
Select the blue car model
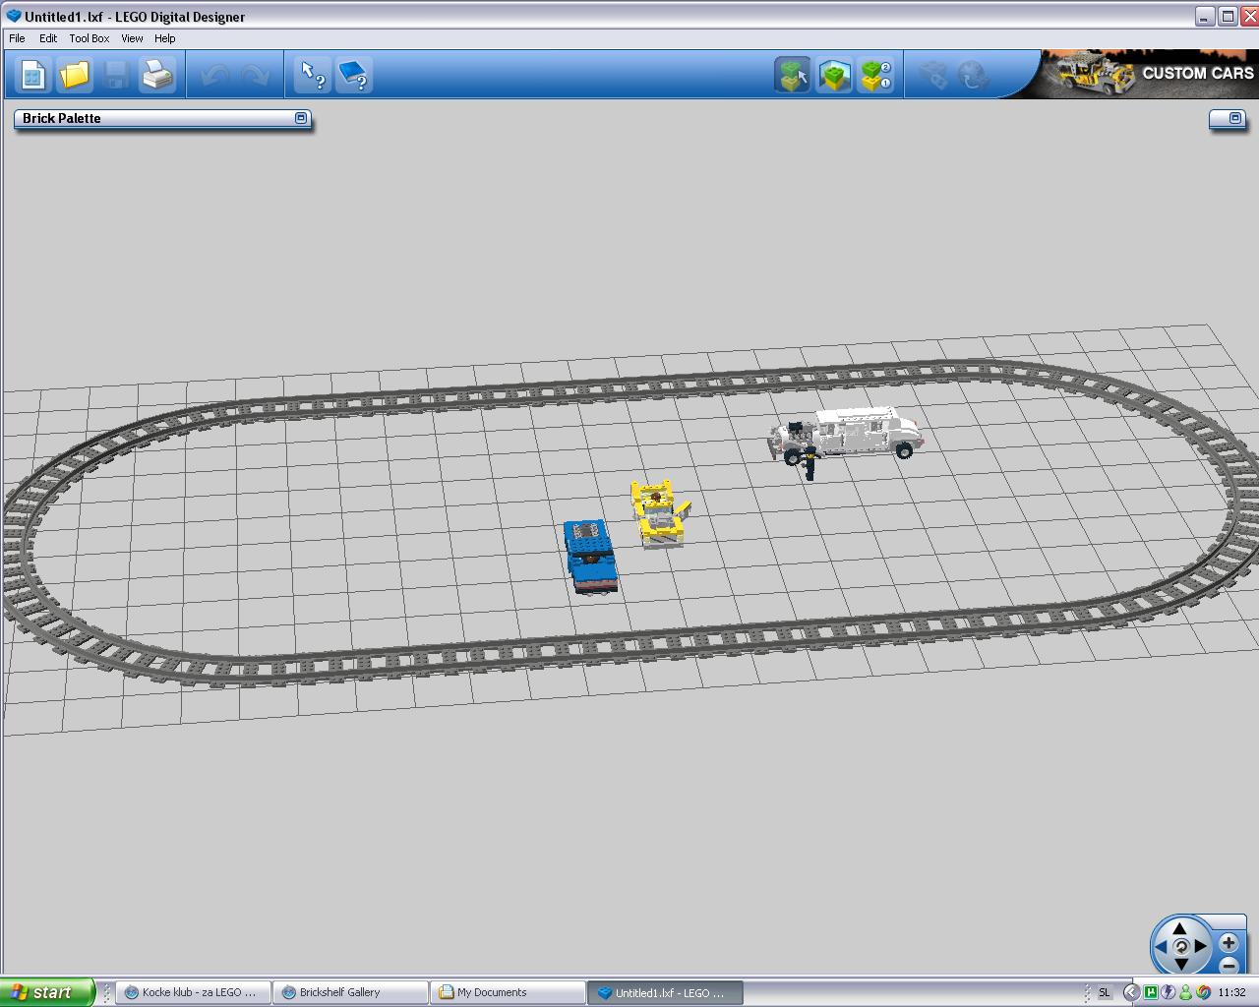590,557
